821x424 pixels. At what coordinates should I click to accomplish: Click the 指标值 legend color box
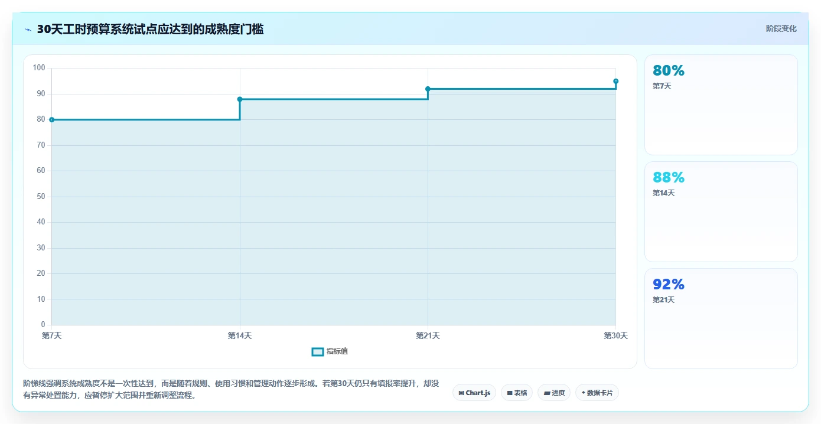(318, 351)
